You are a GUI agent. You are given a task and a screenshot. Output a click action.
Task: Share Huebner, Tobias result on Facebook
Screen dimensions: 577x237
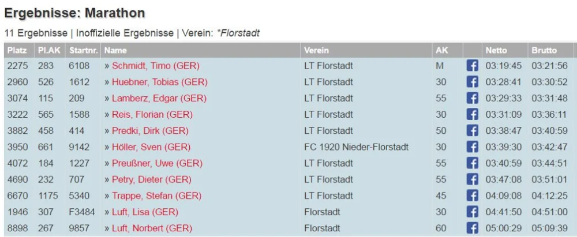(x=472, y=82)
